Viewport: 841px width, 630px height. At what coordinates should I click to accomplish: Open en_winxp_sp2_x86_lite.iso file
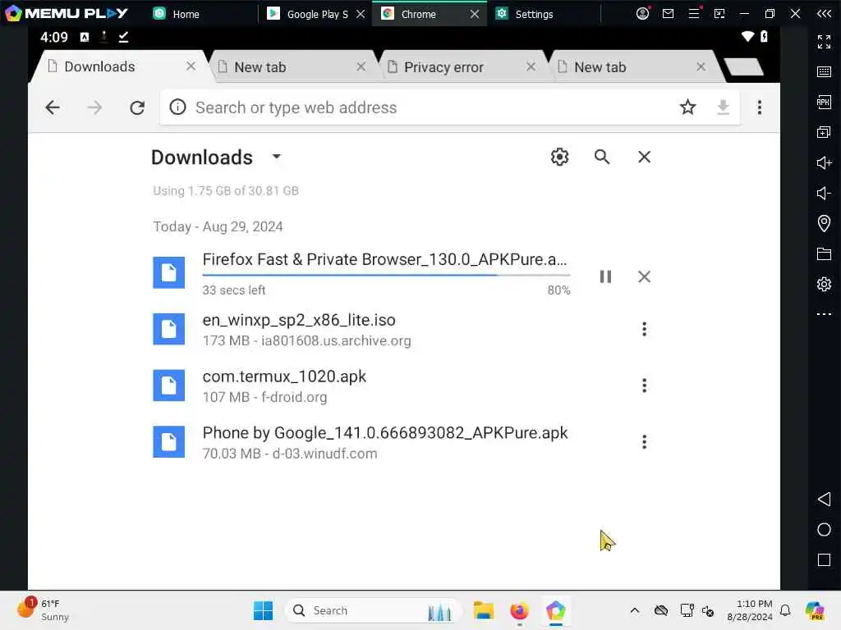coord(299,321)
